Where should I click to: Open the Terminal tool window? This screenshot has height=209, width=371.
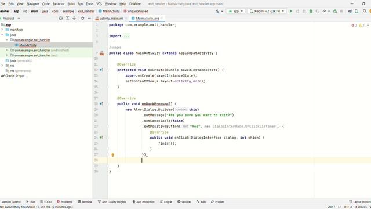[x=85, y=201]
